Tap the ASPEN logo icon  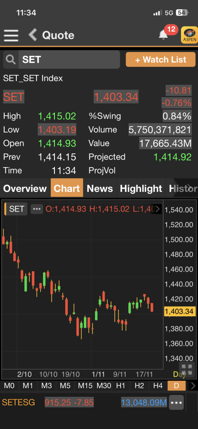[x=189, y=35]
